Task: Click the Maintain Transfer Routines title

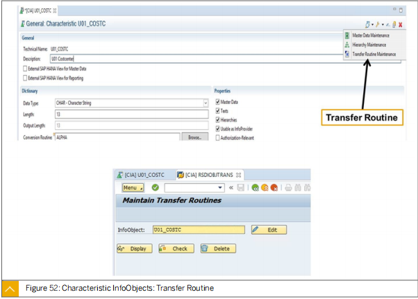Action: [172, 200]
